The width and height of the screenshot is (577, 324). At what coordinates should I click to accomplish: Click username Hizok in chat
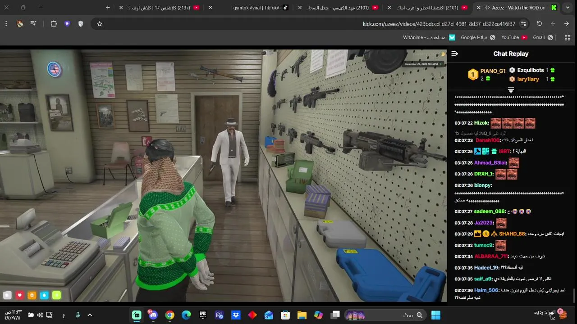pyautogui.click(x=481, y=123)
